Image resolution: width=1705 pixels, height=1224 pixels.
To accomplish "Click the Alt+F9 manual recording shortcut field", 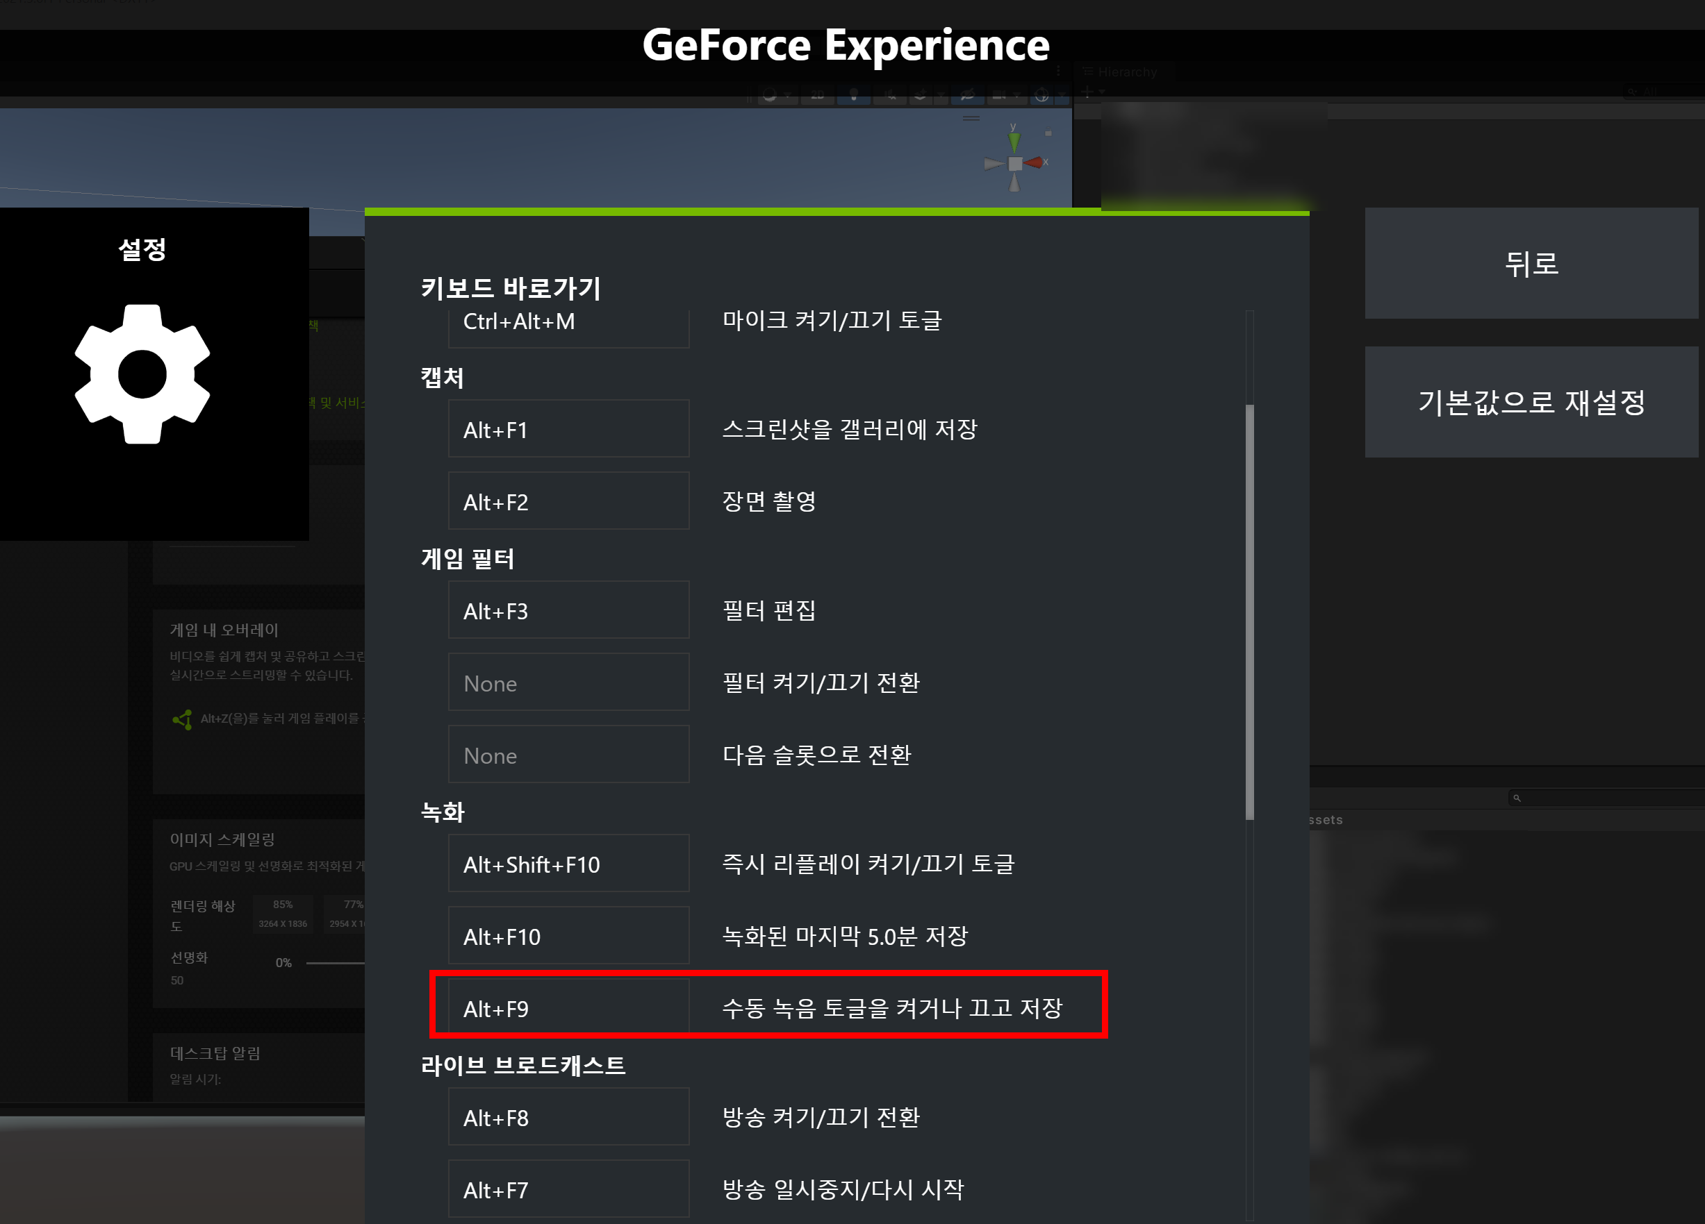I will 568,1008.
